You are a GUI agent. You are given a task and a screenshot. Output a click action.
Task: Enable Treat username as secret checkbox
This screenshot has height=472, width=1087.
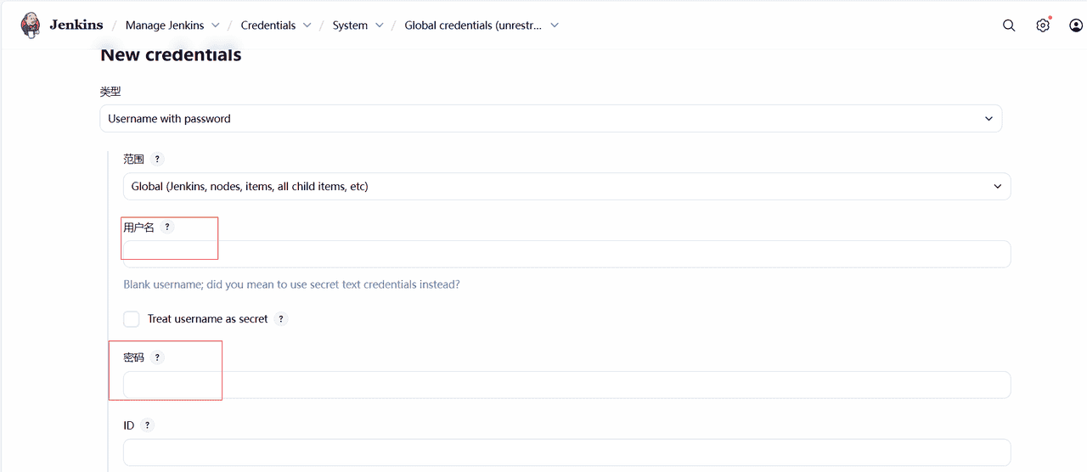point(132,319)
